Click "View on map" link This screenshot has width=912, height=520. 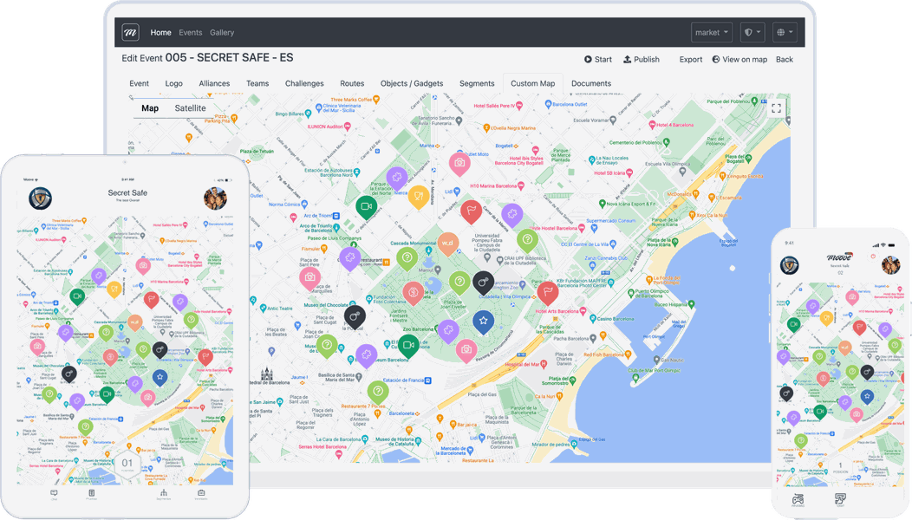pos(739,59)
